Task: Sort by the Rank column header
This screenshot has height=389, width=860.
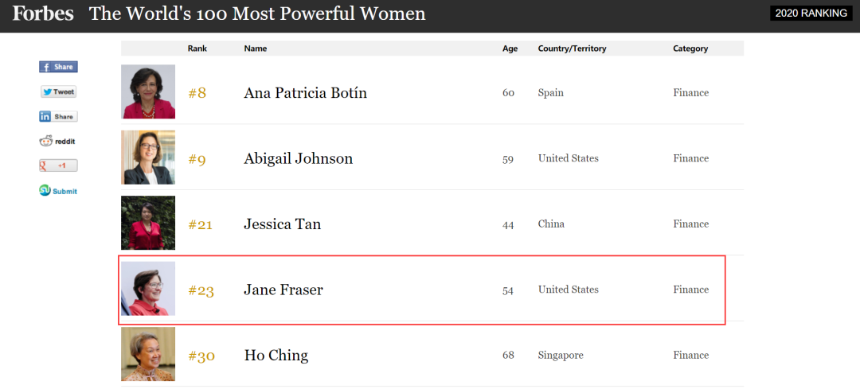Action: point(197,49)
